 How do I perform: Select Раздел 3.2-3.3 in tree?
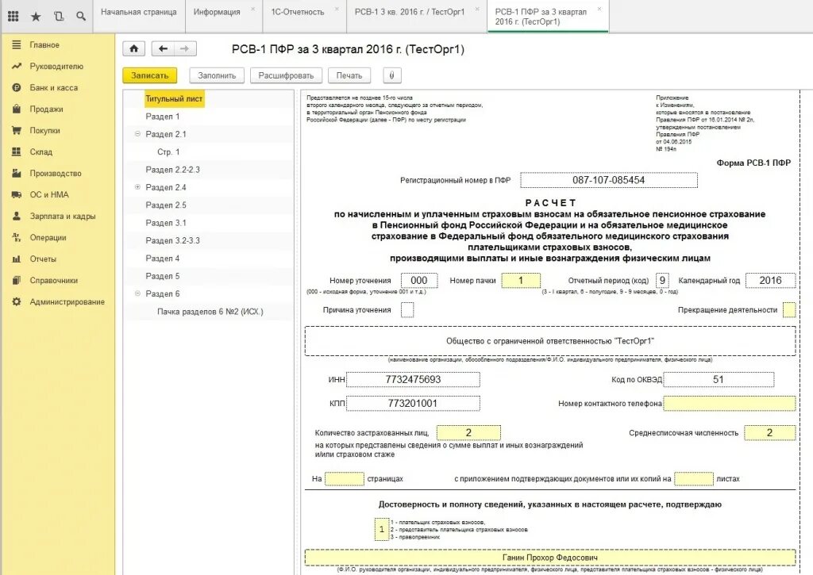tap(172, 240)
